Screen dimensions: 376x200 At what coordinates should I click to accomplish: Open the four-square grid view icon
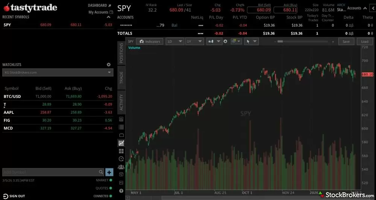click(x=121, y=151)
